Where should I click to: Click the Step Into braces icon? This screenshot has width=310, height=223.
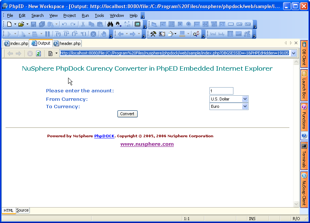[58, 34]
